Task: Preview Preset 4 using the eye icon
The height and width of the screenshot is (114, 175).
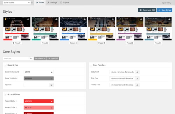Action: pyautogui.click(x=113, y=19)
